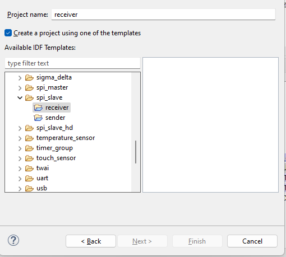Expand the twai folder
This screenshot has height=257, width=286.
coord(20,169)
